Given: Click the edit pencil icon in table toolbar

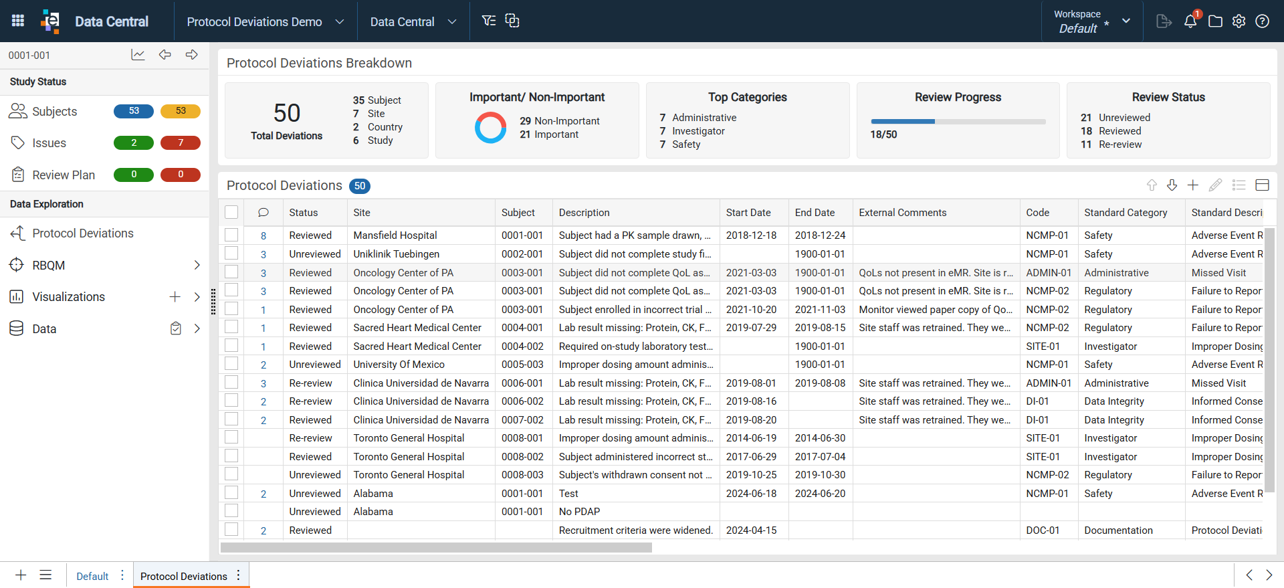Looking at the screenshot, I should point(1215,185).
